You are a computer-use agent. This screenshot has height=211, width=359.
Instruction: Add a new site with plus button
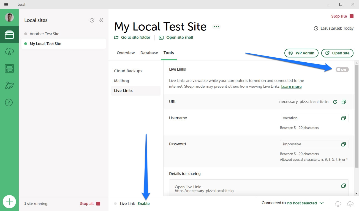click(x=9, y=202)
